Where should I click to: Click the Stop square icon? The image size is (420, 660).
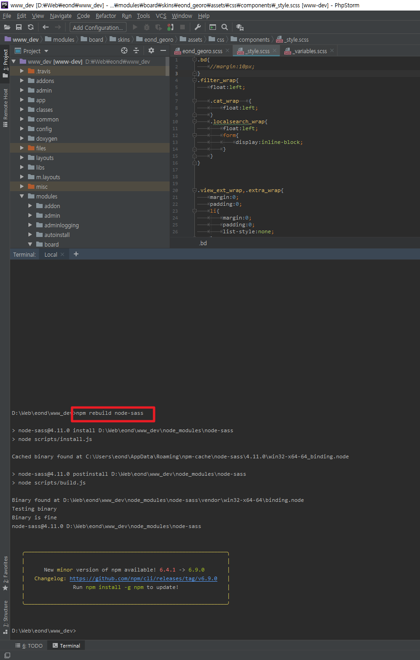(x=182, y=27)
